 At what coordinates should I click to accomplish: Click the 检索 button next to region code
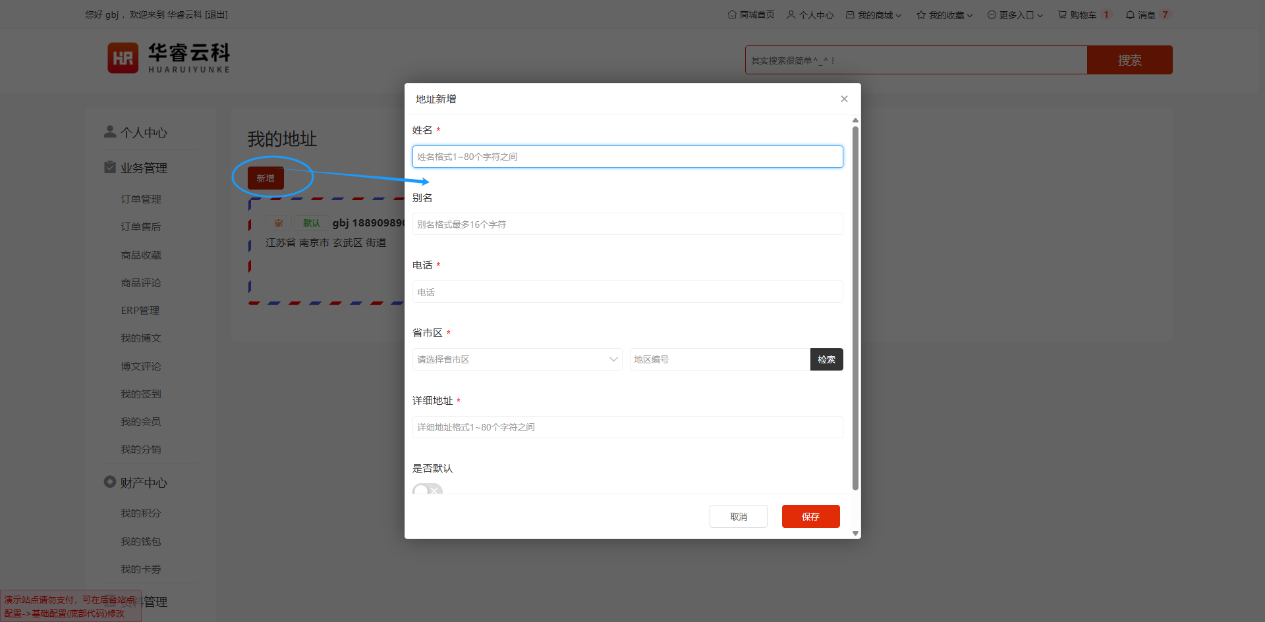826,359
